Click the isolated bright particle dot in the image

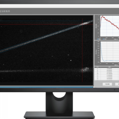[x=71, y=60]
